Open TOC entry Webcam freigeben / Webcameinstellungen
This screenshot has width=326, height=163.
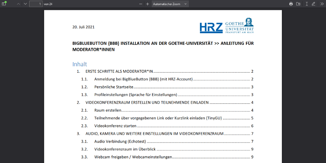167,157
